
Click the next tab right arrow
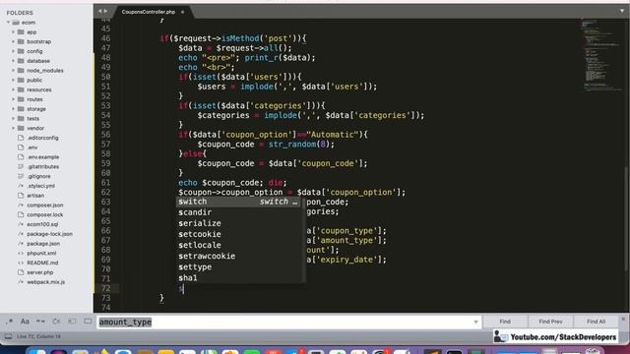(x=105, y=11)
